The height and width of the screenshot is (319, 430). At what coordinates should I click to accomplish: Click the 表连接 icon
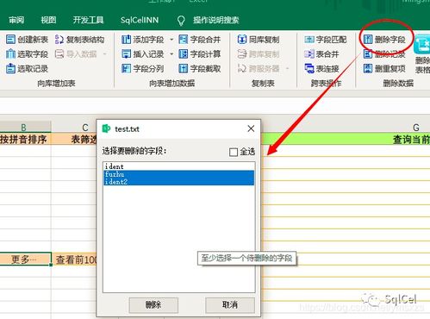[x=309, y=69]
